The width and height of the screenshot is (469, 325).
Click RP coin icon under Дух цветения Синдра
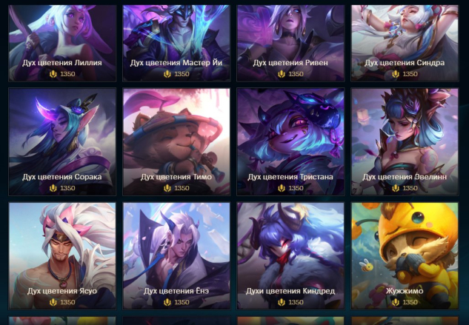[x=396, y=74]
